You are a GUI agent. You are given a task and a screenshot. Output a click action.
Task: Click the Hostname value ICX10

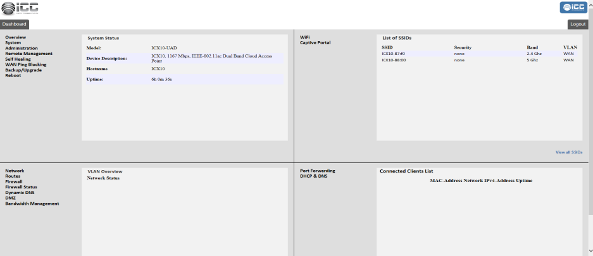click(x=158, y=69)
